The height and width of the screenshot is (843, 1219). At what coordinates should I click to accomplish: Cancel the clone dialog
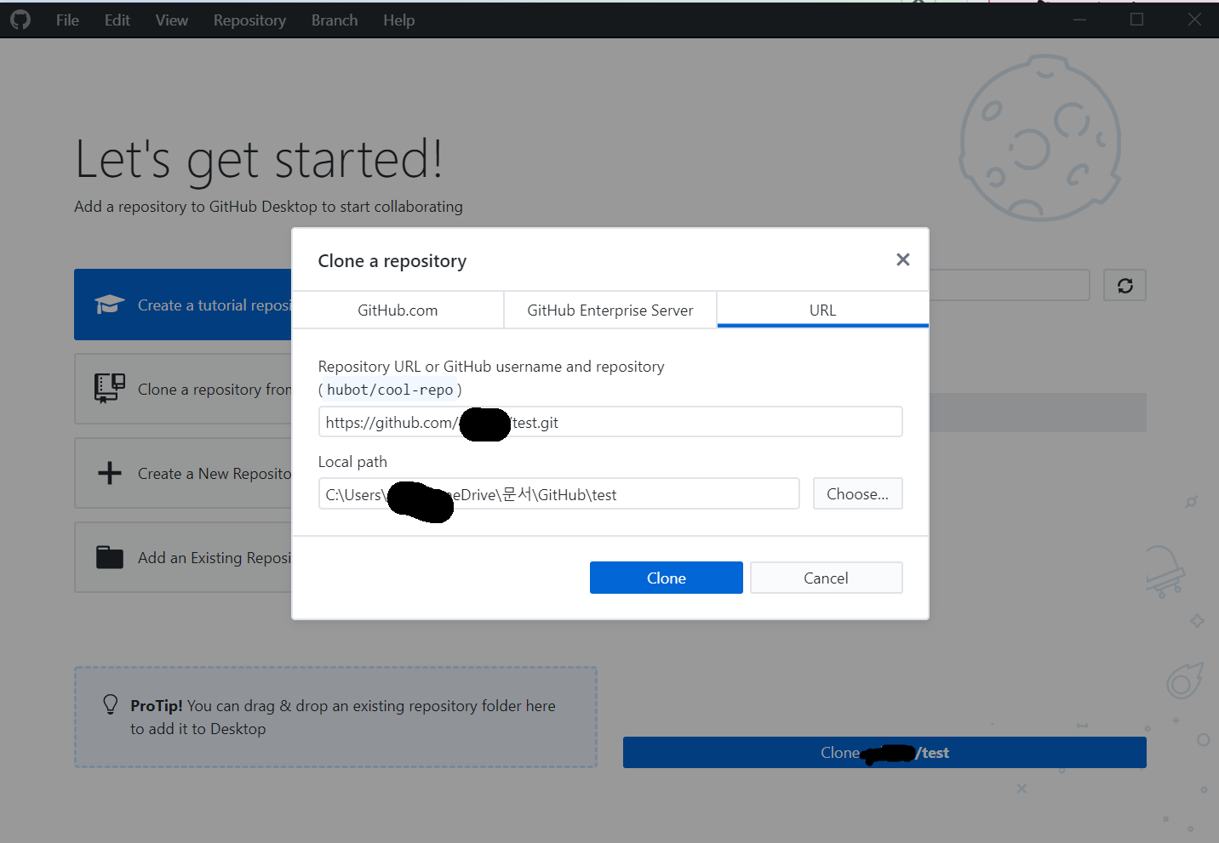pos(827,578)
